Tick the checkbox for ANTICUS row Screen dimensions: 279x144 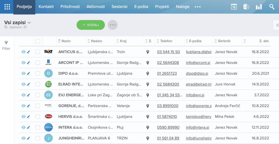tap(38, 52)
